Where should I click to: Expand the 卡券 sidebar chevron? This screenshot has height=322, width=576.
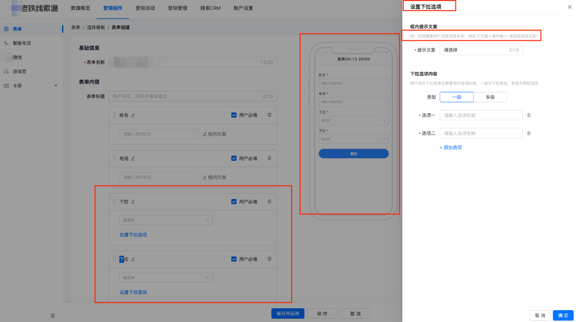coord(56,86)
